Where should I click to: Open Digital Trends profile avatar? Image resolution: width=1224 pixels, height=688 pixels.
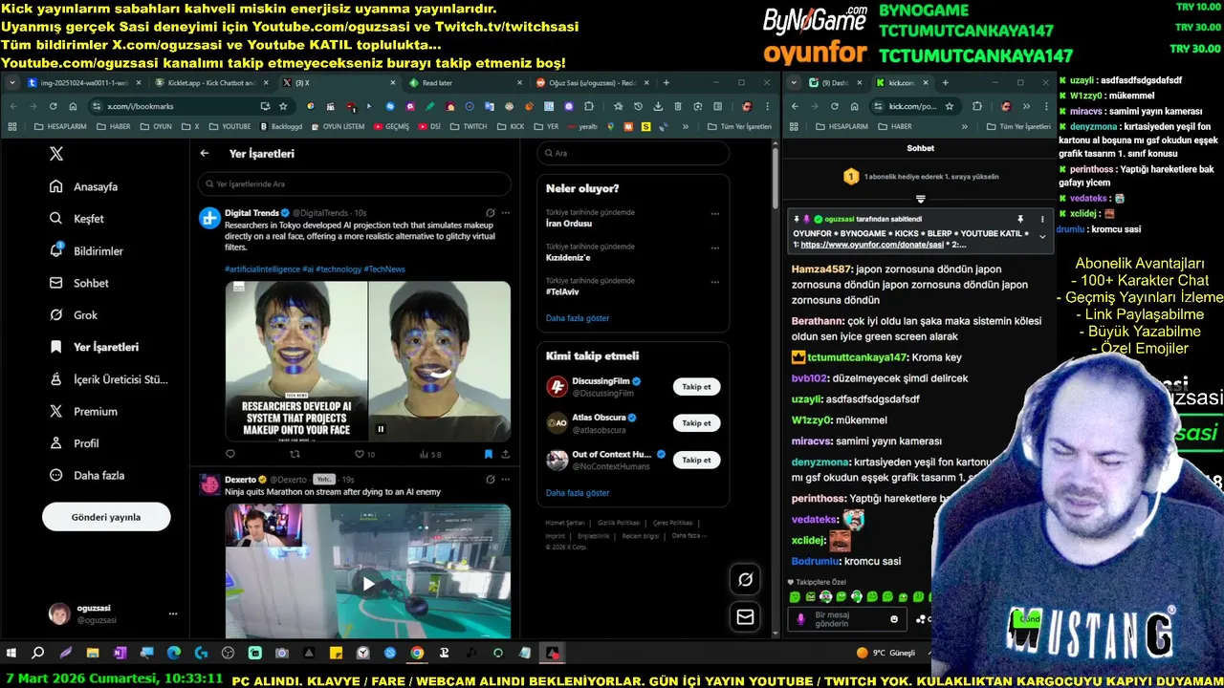(x=209, y=218)
